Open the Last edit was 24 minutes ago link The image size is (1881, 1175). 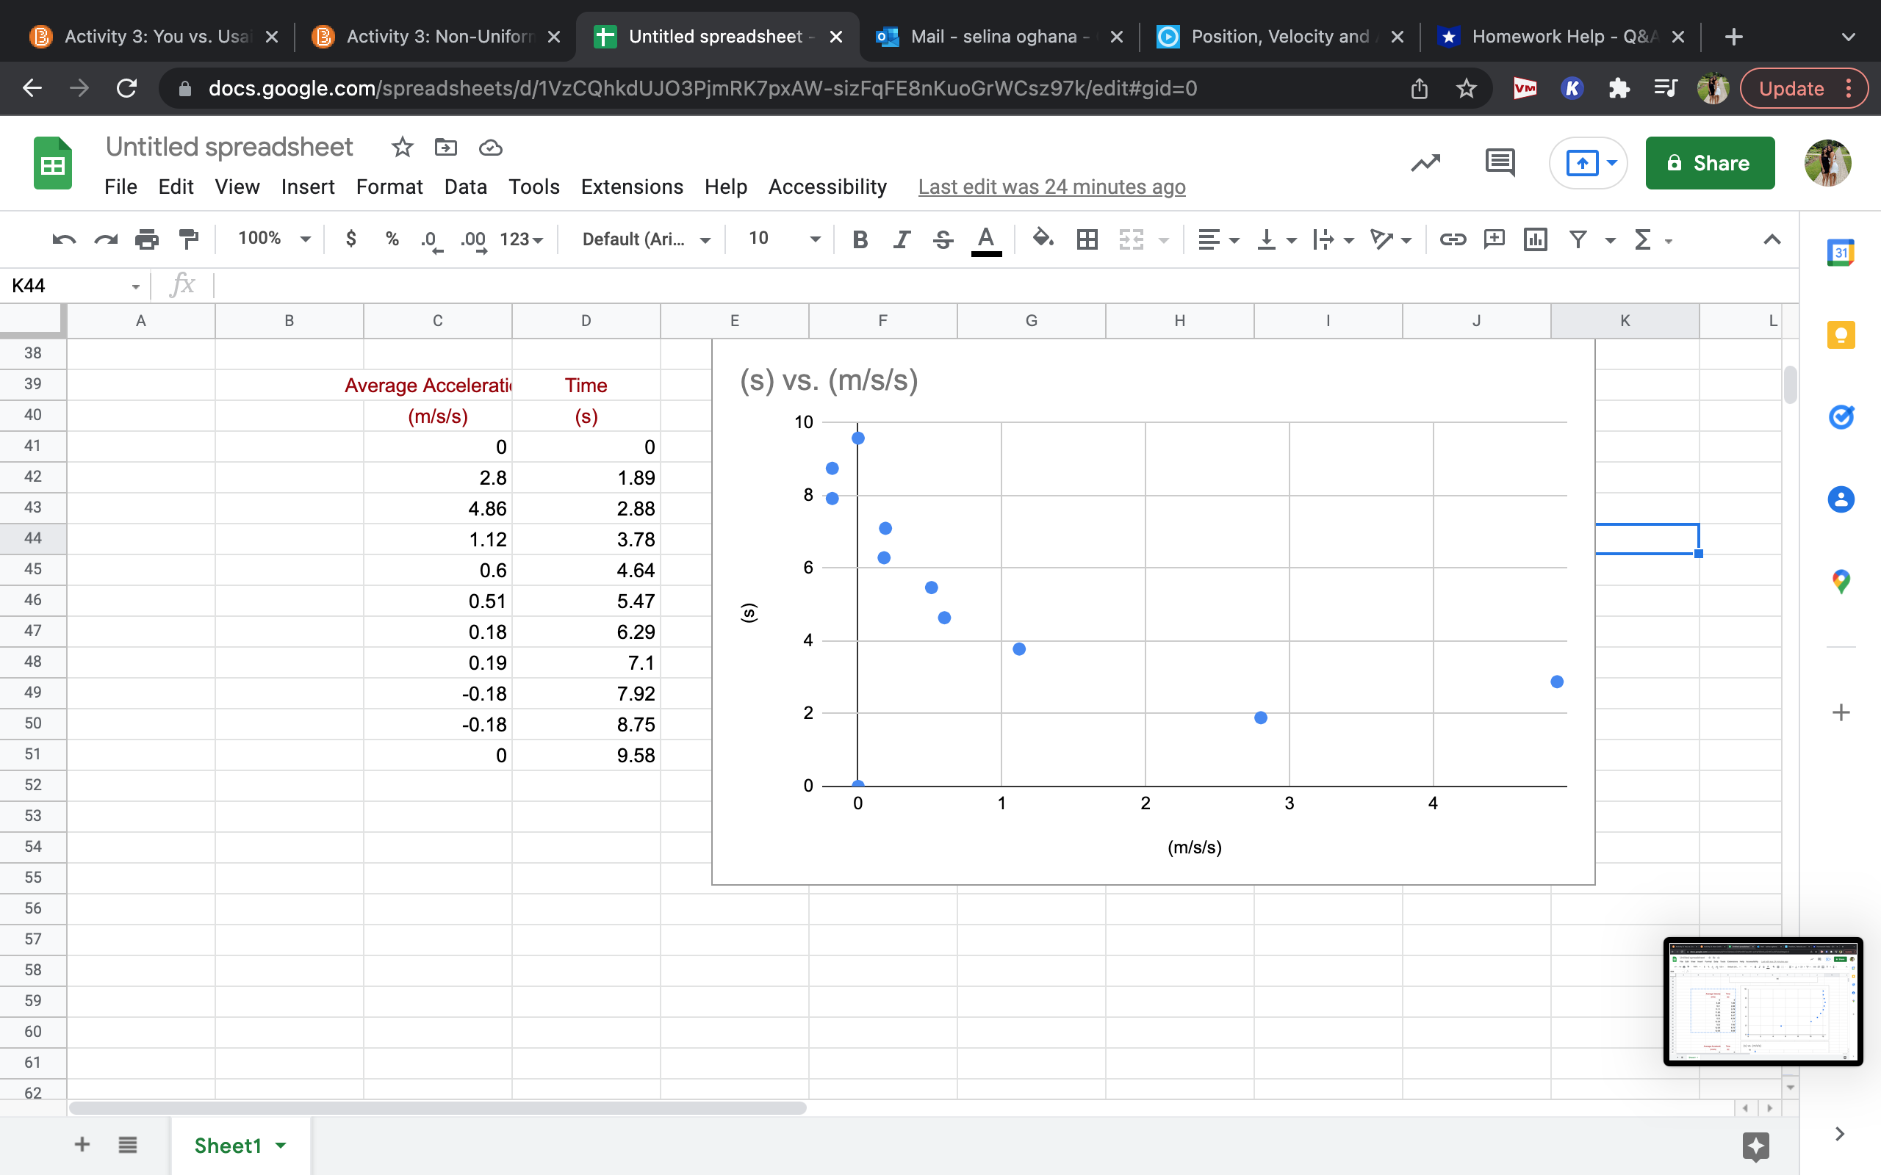1051,187
